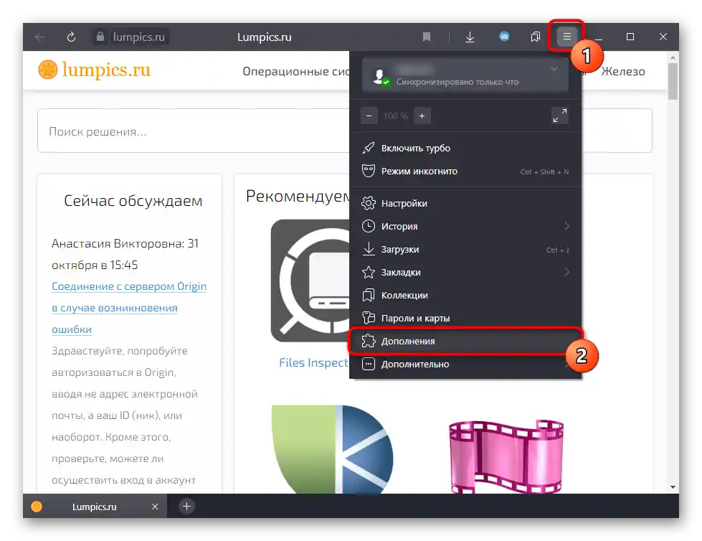The width and height of the screenshot is (702, 541).
Task: Open Режим инкогнито from menu
Action: pos(465,171)
